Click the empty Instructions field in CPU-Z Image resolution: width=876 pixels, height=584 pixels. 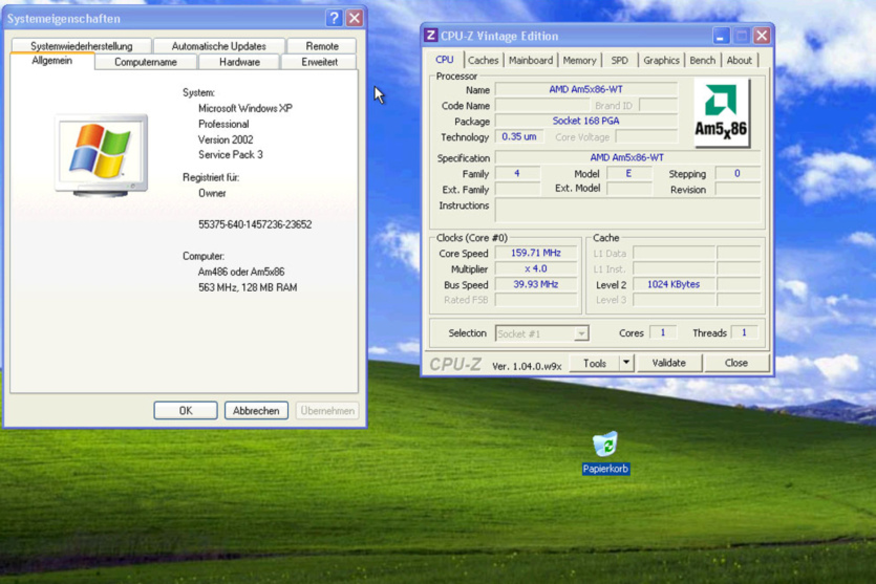click(627, 210)
